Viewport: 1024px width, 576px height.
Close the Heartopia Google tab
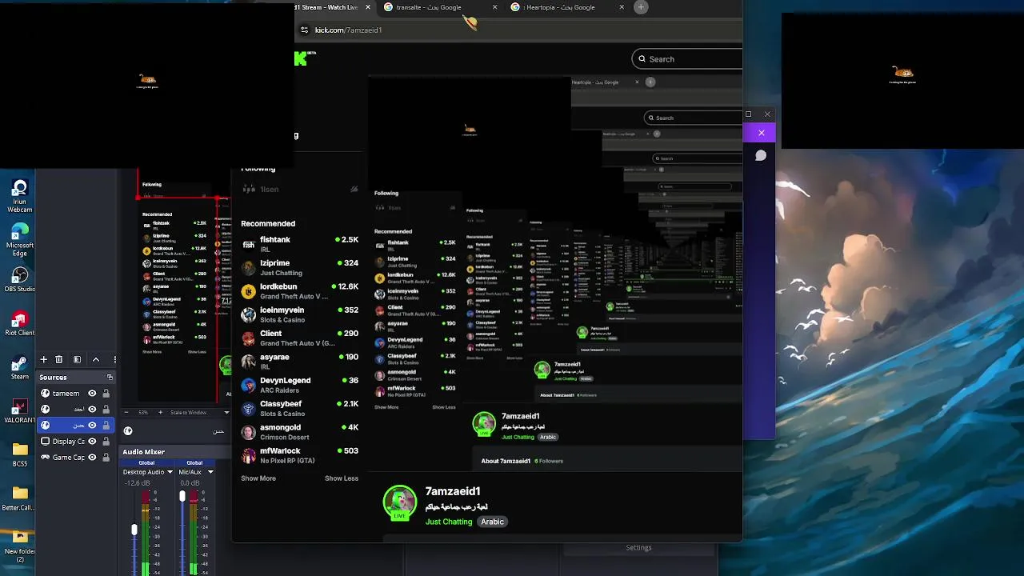pos(622,7)
